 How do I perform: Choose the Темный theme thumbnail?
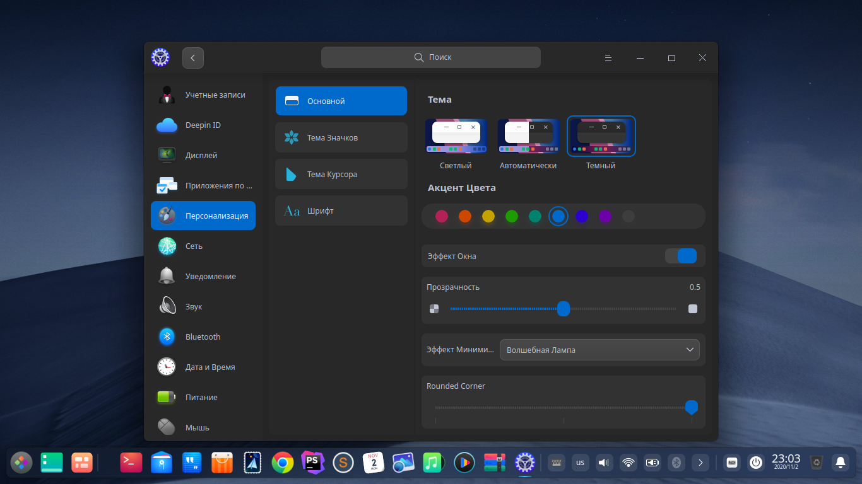(601, 136)
